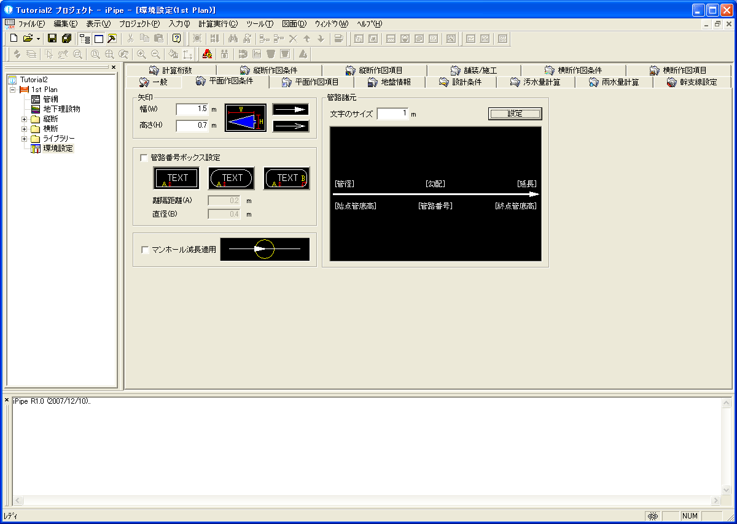Click the paint bucket icon
This screenshot has height=524, width=737.
[x=174, y=54]
